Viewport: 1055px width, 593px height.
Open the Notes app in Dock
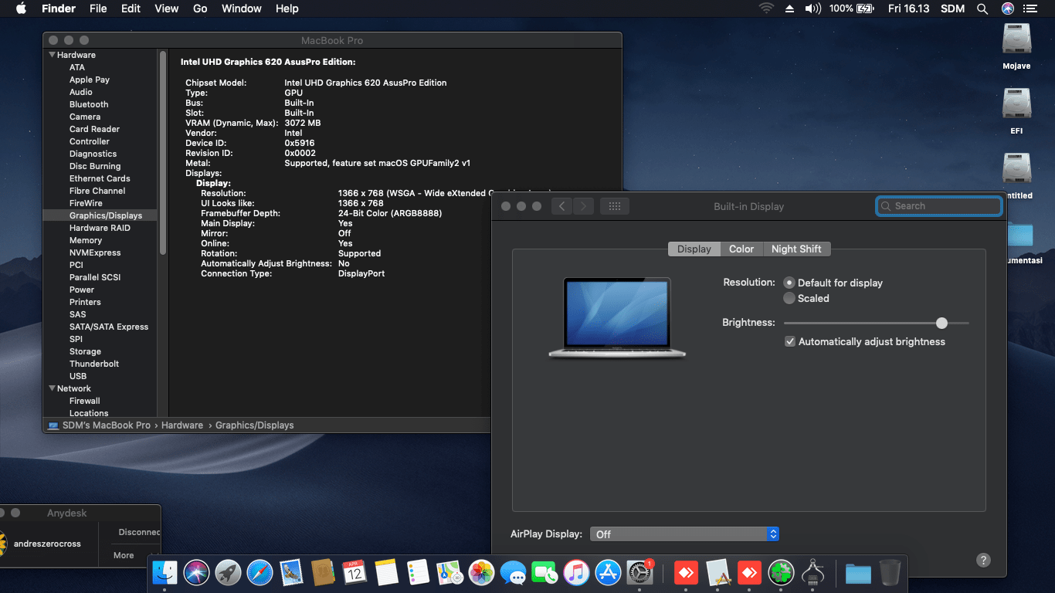point(386,572)
